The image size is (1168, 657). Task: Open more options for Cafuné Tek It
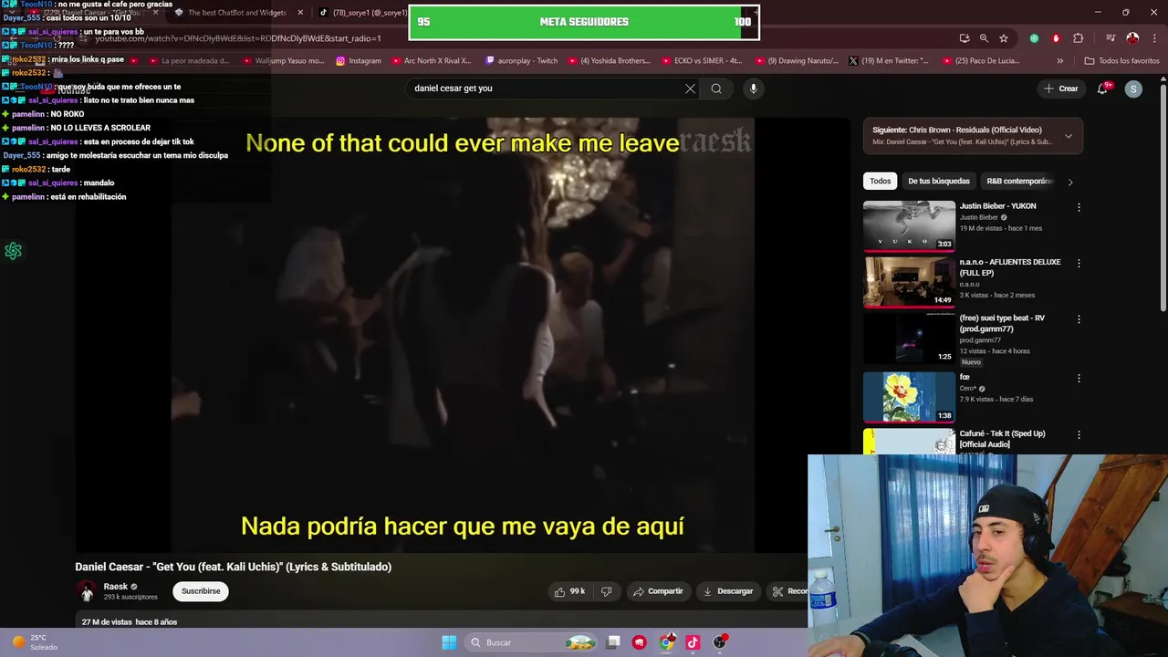point(1079,435)
